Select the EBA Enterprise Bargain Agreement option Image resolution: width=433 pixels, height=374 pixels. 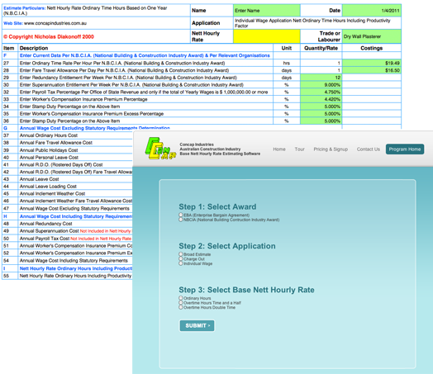pos(181,215)
